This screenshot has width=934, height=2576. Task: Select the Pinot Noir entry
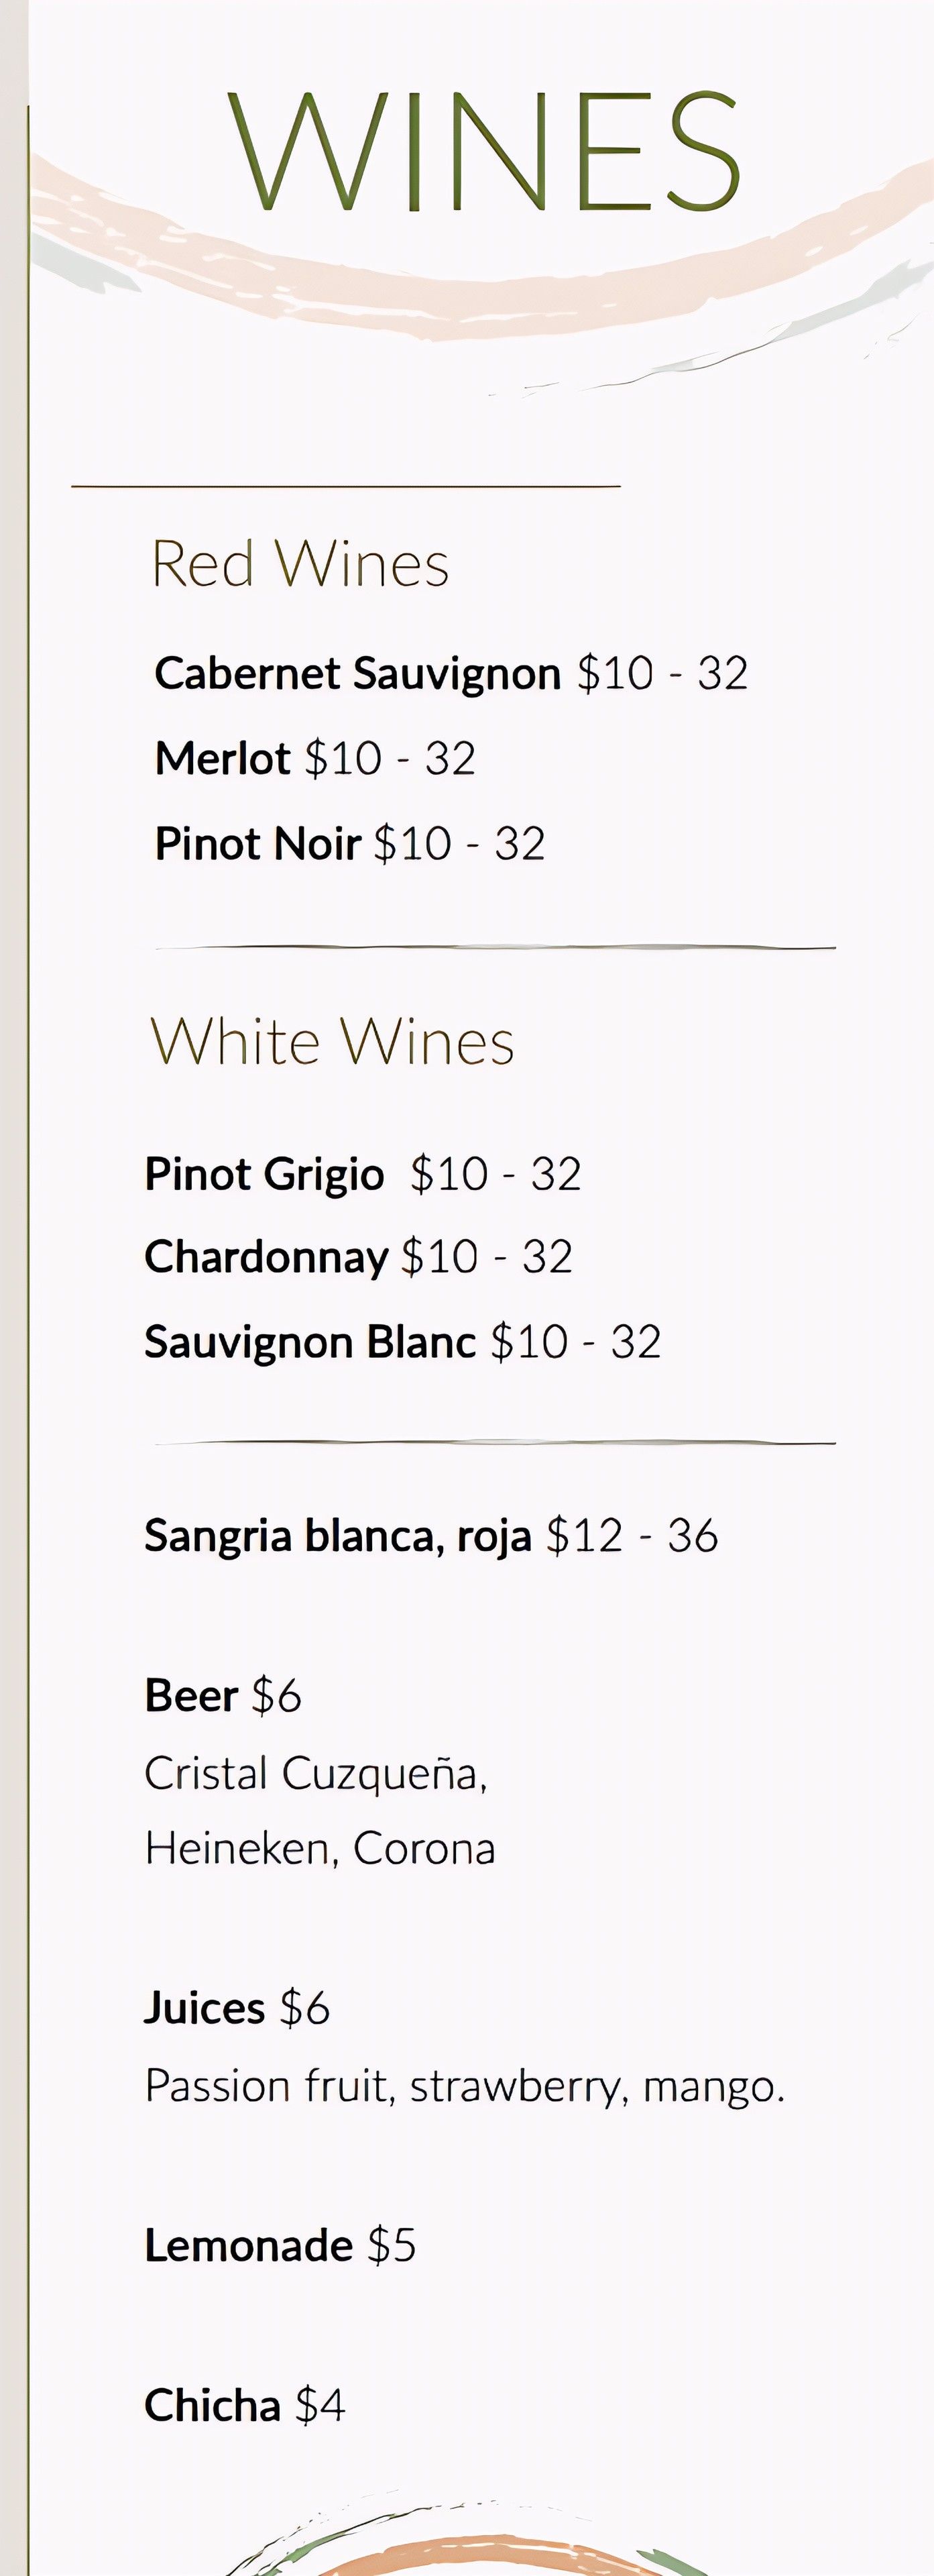pos(257,844)
